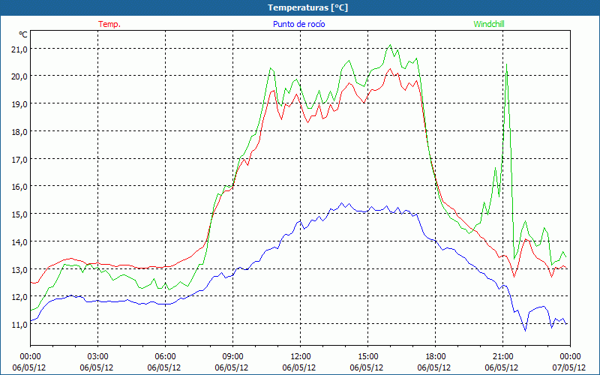Click the '18:00' time axis label
Image resolution: width=600 pixels, height=375 pixels.
(x=435, y=357)
